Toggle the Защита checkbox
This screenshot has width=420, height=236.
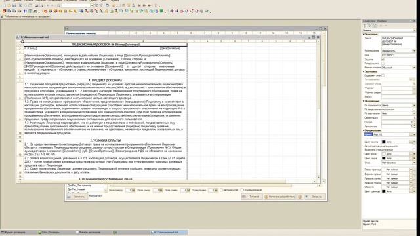coord(383,59)
